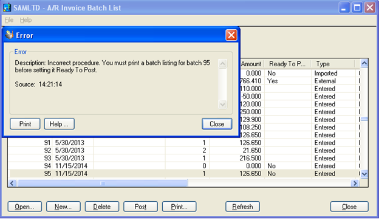Click date 5/30/2013 in batch 91 row
The height and width of the screenshot is (220, 379).
(70, 143)
